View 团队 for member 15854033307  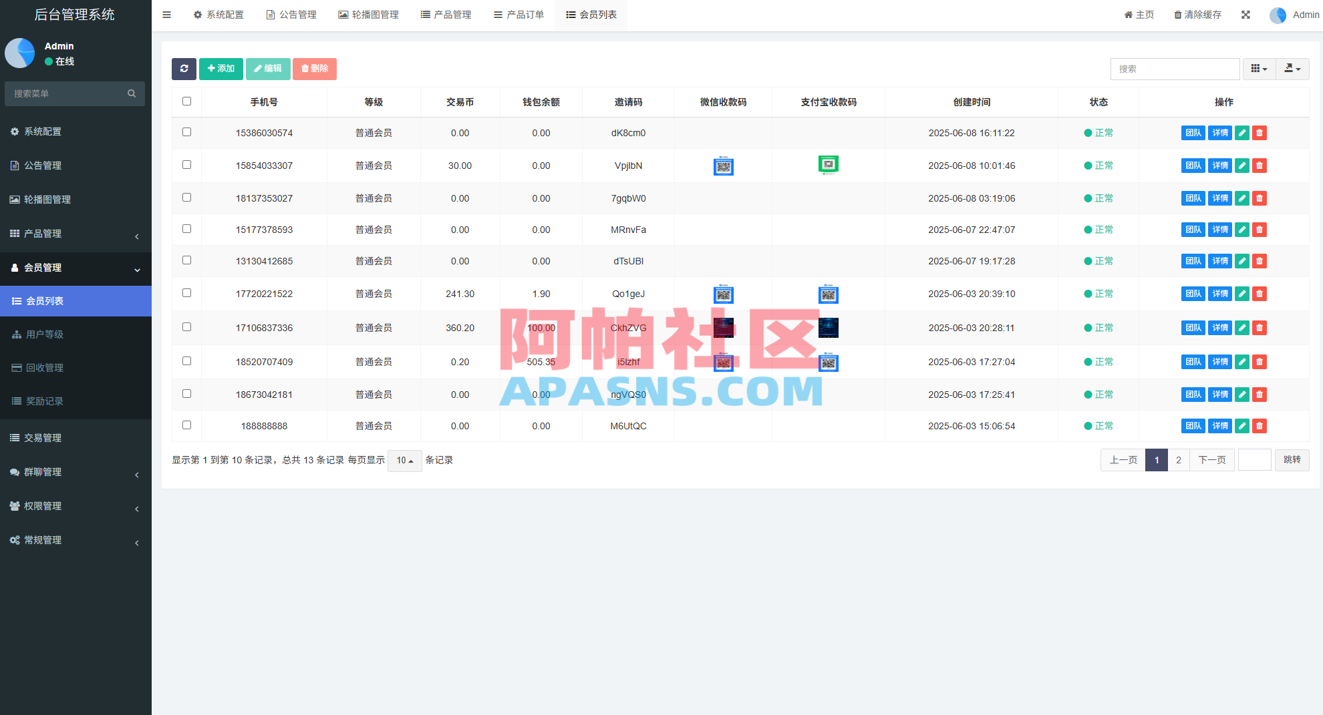[1193, 166]
